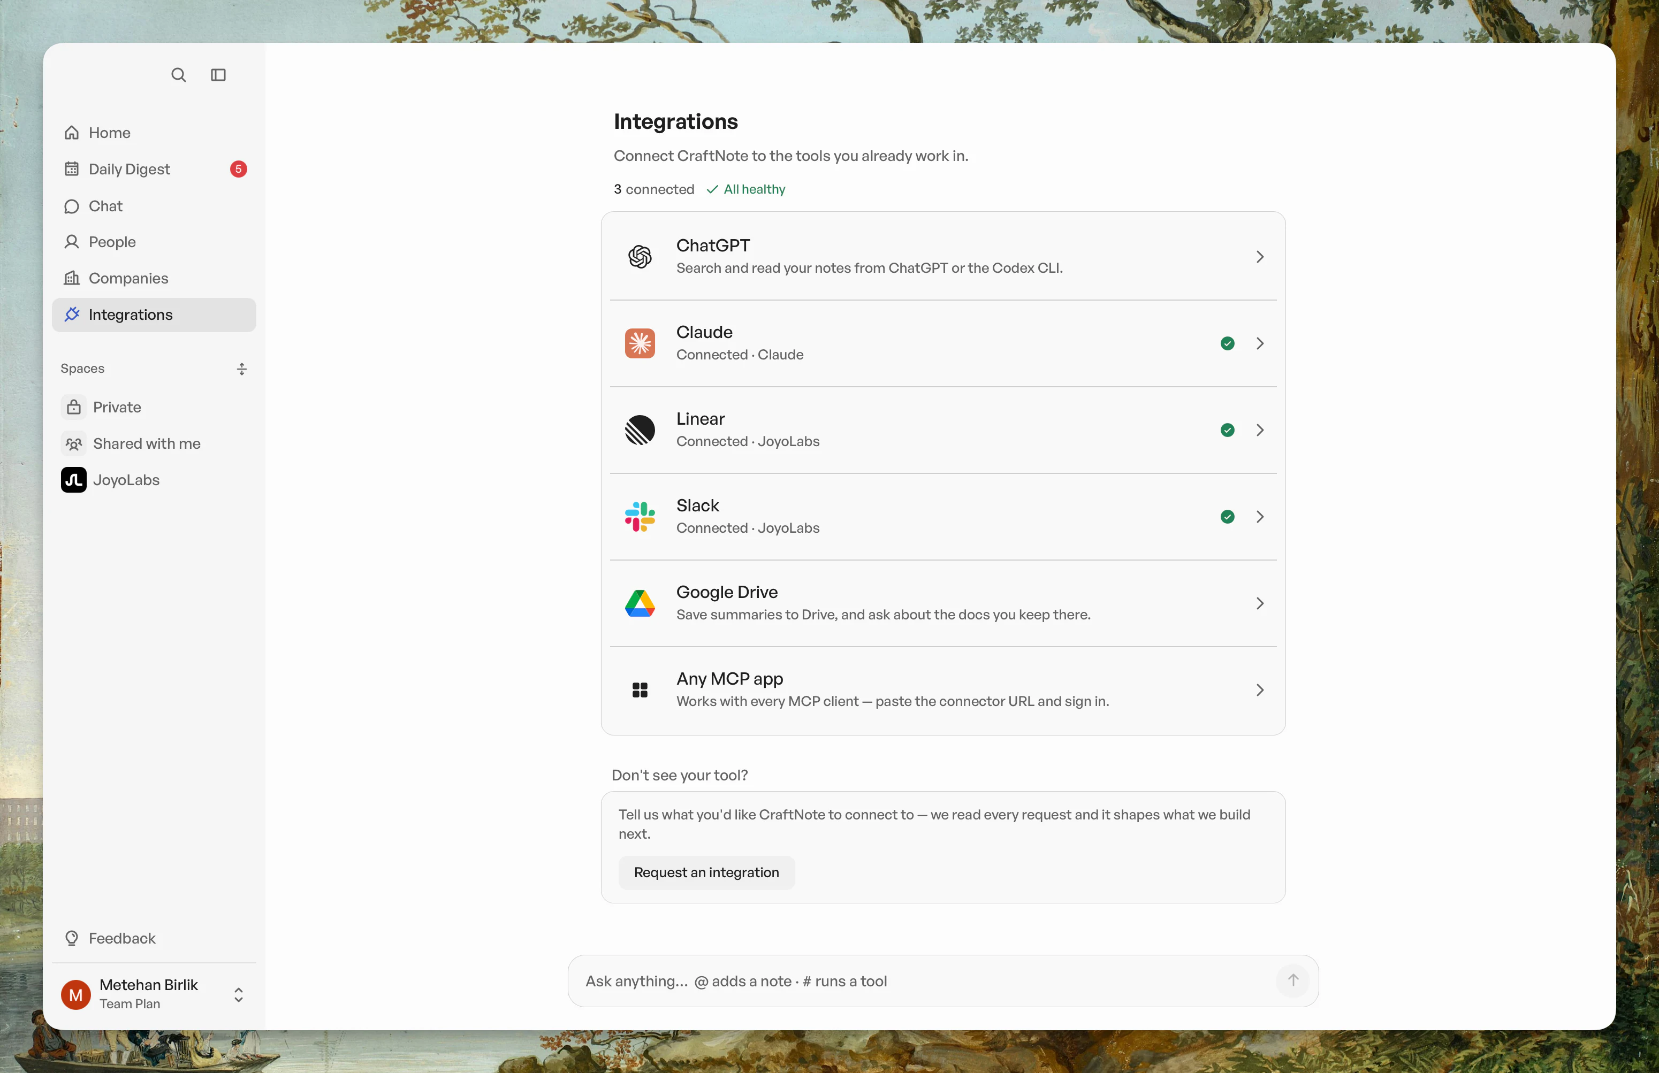
Task: Expand the Linear row chevron
Action: 1260,430
